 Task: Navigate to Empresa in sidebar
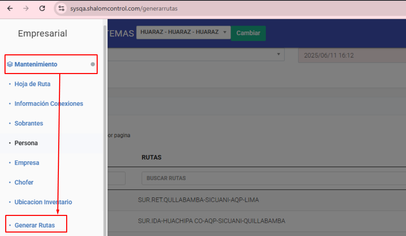(27, 163)
